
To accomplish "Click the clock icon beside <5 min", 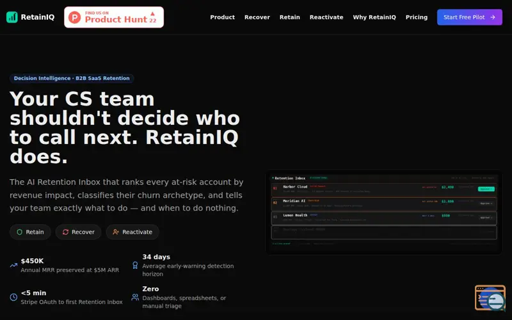I will tap(13, 297).
